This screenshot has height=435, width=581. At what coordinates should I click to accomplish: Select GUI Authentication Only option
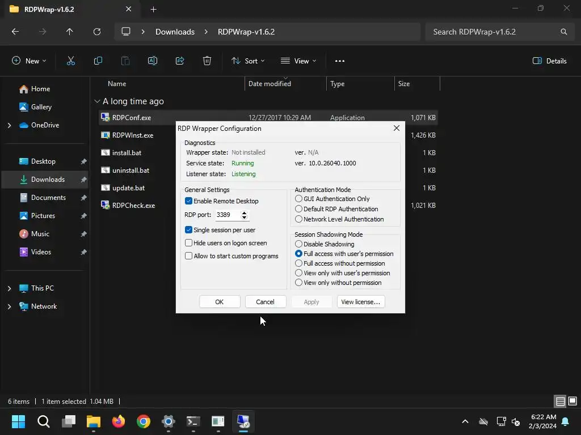(298, 199)
